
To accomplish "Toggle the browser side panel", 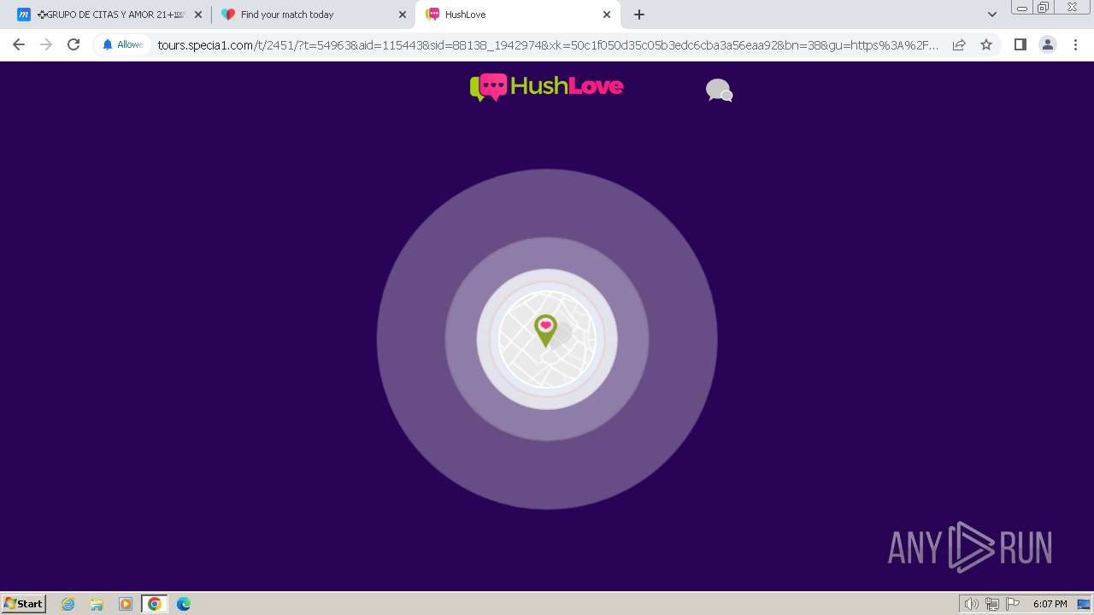I will pyautogui.click(x=1020, y=44).
